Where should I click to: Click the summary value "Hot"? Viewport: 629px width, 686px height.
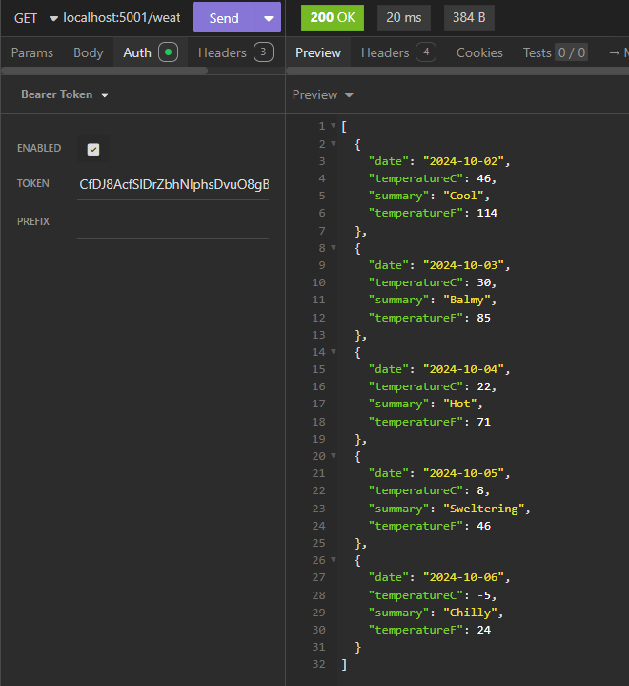[460, 404]
